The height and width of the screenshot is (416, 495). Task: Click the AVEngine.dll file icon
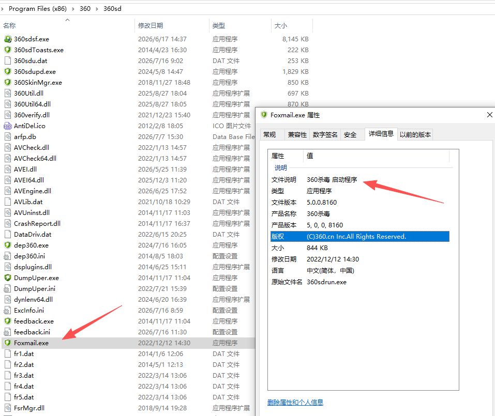pos(8,191)
